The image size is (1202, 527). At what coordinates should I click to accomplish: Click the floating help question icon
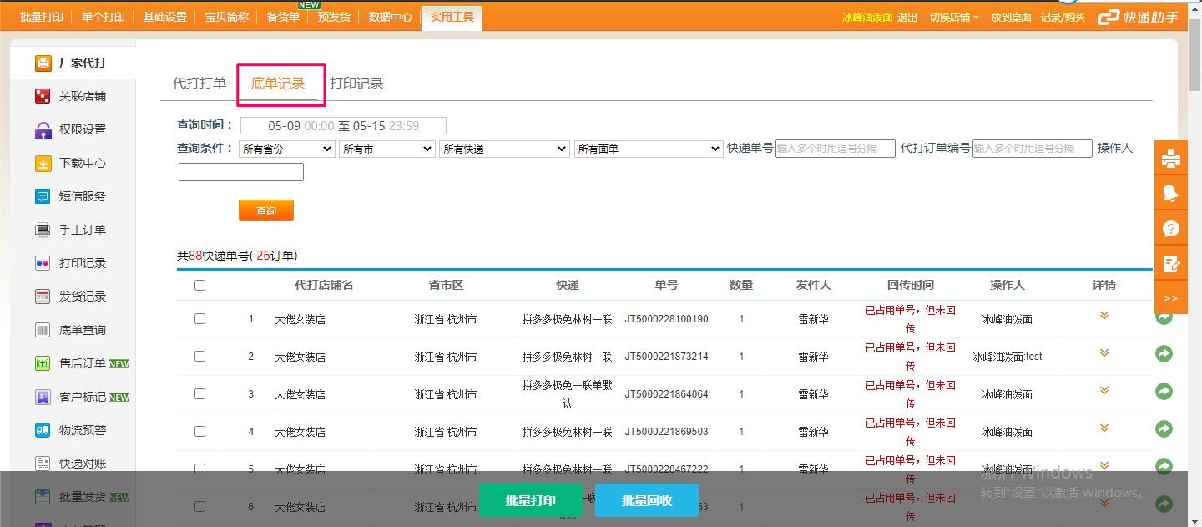[x=1171, y=228]
